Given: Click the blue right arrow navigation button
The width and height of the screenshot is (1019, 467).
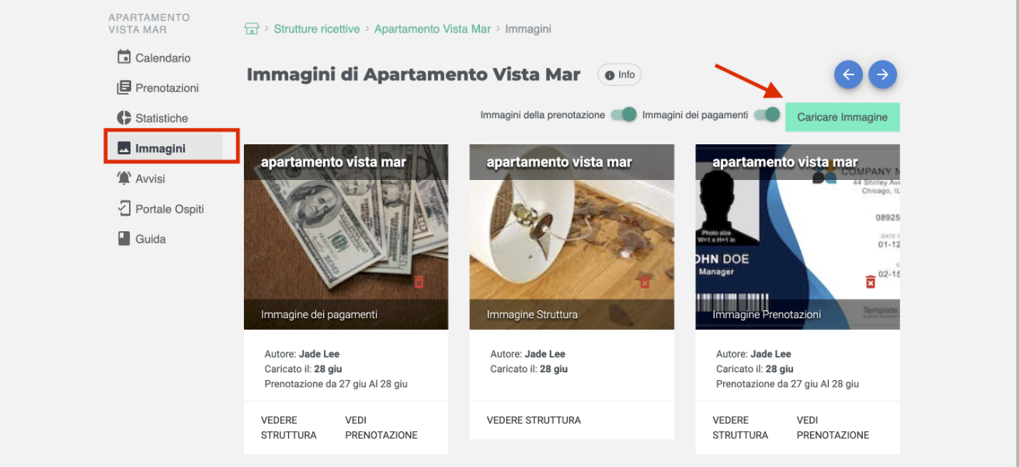Looking at the screenshot, I should 882,74.
